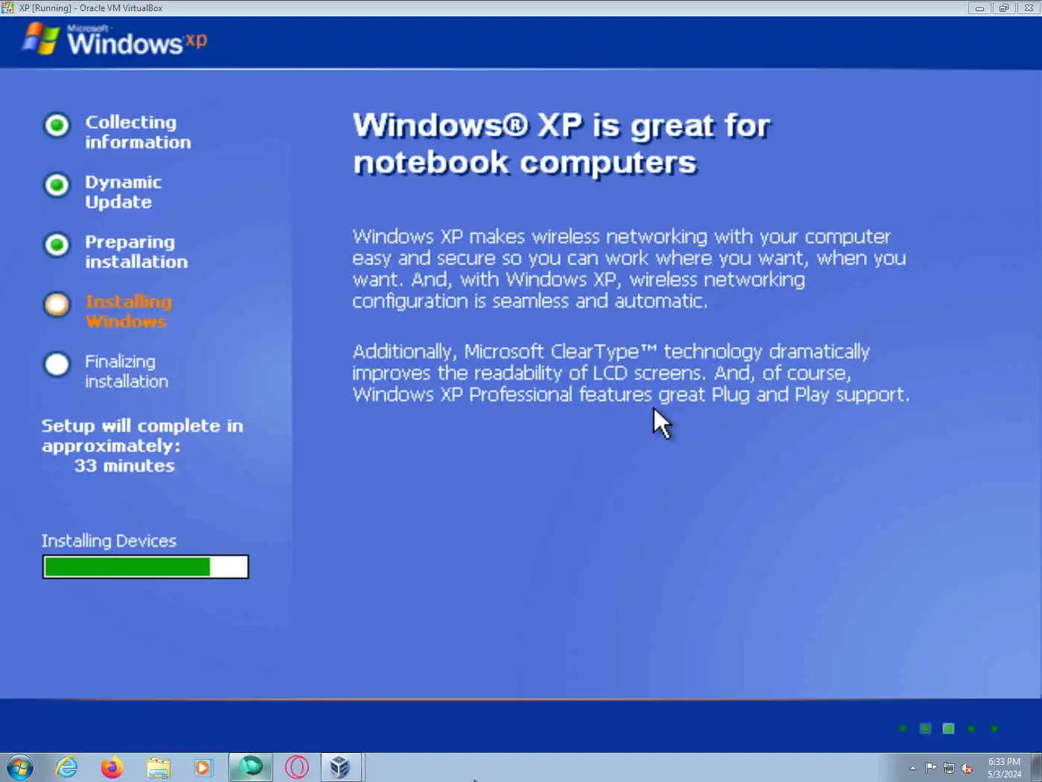
Task: Open the Windows Start menu orb
Action: (20, 767)
